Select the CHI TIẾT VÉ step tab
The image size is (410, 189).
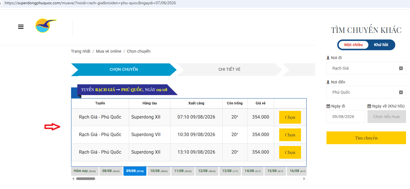tap(229, 69)
